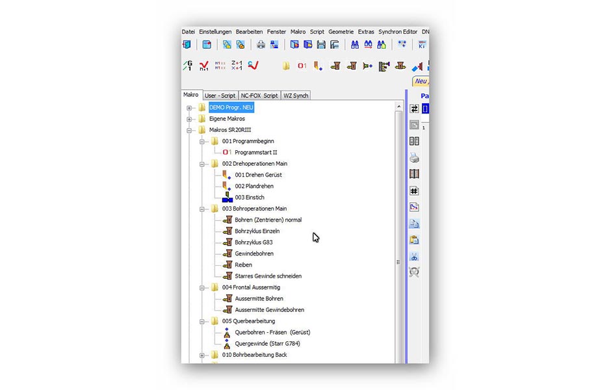Open the Einstellungen menu

point(215,31)
